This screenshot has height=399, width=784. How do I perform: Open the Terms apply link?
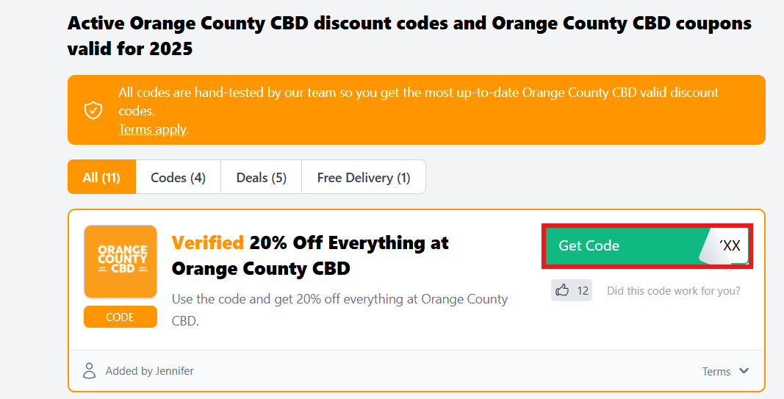pyautogui.click(x=153, y=129)
